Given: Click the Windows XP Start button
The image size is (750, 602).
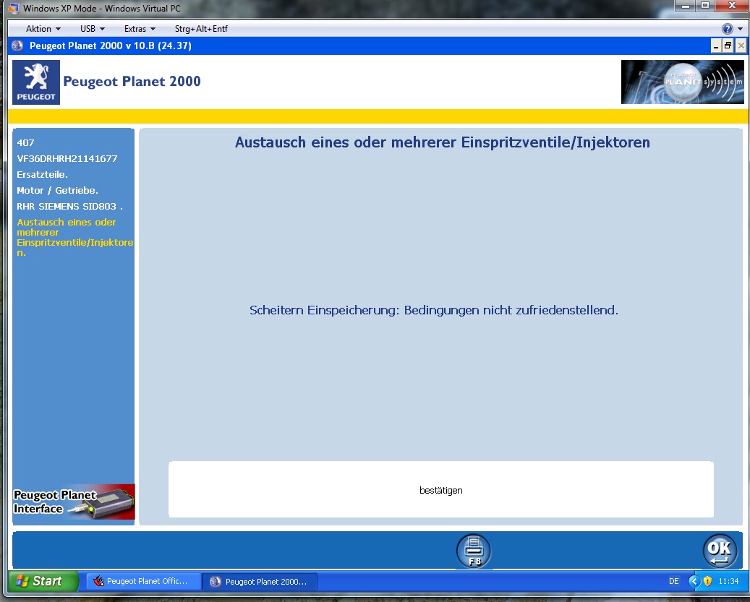Looking at the screenshot, I should point(43,581).
